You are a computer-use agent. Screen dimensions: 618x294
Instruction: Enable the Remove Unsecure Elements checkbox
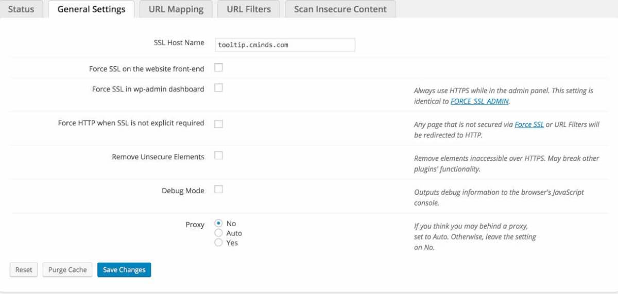(218, 156)
